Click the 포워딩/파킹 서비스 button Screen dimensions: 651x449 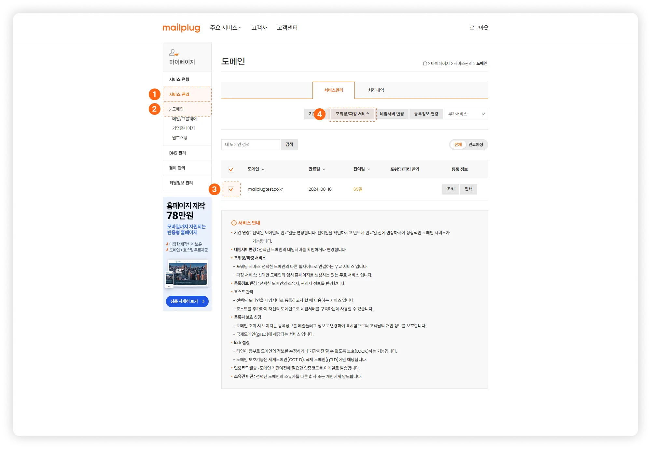353,114
